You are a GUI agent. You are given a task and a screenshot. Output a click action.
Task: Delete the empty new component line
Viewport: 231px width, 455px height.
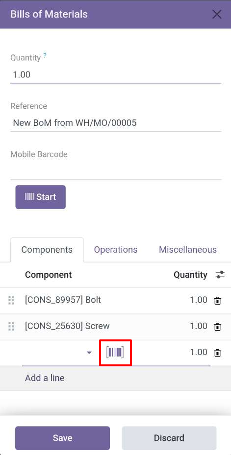pos(217,353)
